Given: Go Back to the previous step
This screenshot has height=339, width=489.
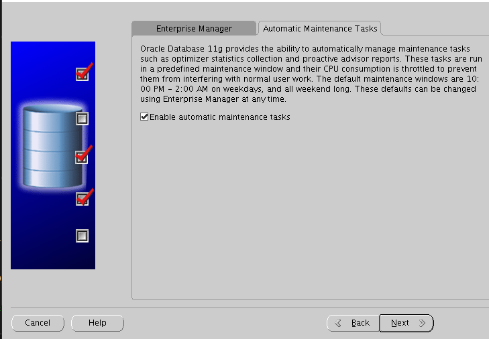Looking at the screenshot, I should pos(354,323).
